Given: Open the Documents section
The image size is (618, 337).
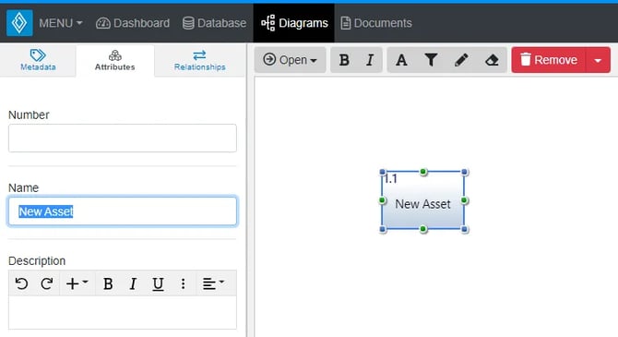Looking at the screenshot, I should coord(376,23).
